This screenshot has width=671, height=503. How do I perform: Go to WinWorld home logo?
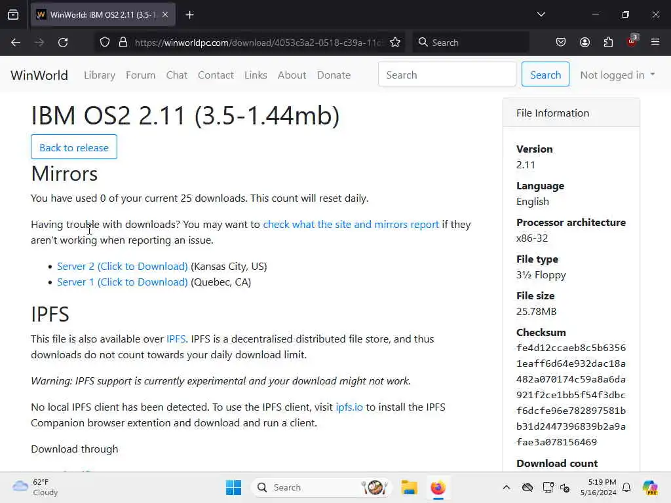click(x=39, y=75)
